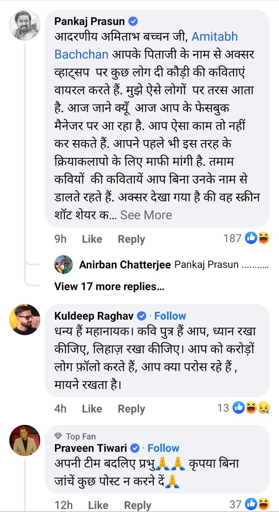
Task: Open Kuldeep Raghav's profile picture
Action: coord(25,320)
